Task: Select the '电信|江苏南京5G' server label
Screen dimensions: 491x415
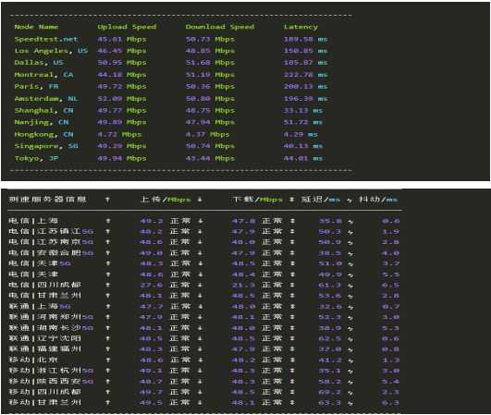Action: pos(51,242)
